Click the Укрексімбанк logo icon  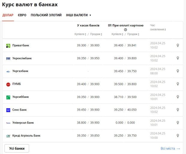tap(8, 58)
